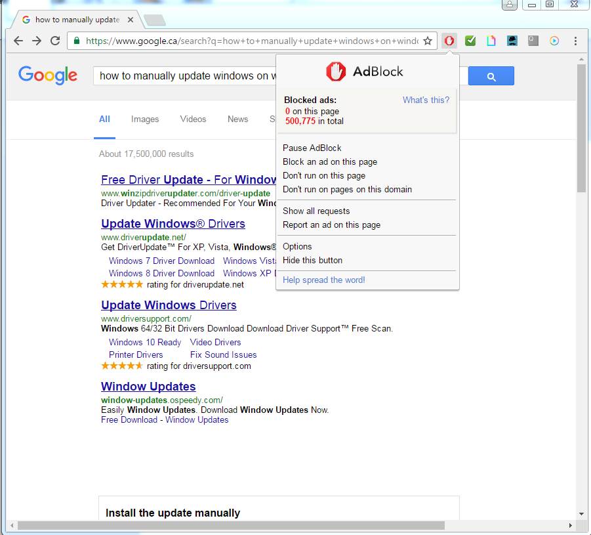Click the vertical scrollbar thumb
The image size is (591, 535).
pos(581,128)
